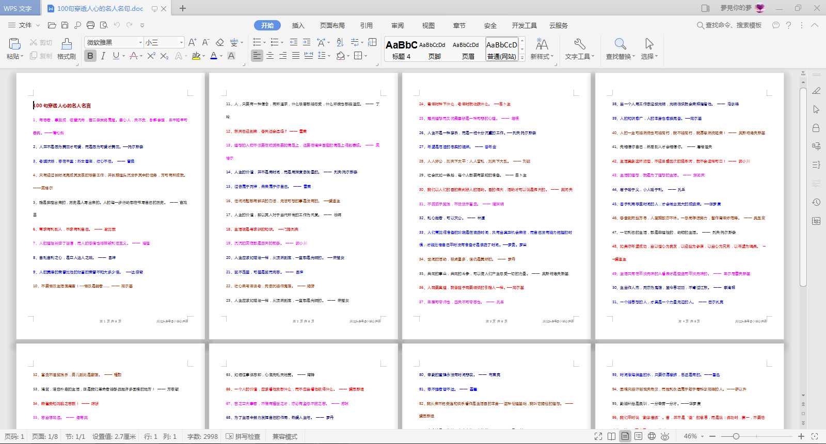The image size is (826, 444).
Task: Click Copy (复制)
Action: pos(41,56)
